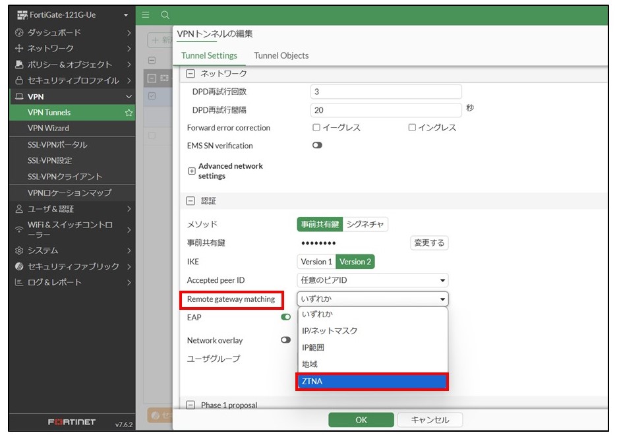Collapse the VPN menu chevron
This screenshot has width=617, height=439.
(129, 96)
